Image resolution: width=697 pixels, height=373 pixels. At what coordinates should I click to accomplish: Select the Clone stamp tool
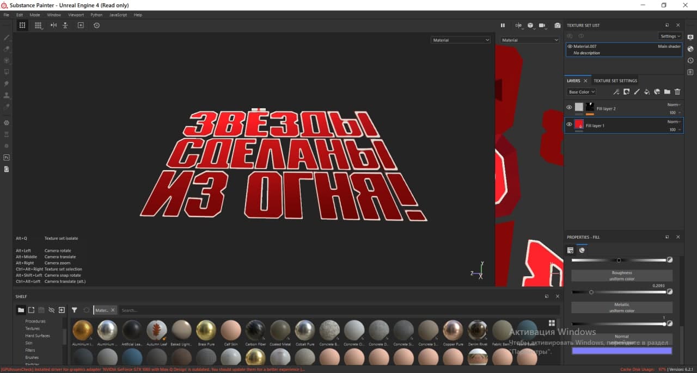click(7, 95)
